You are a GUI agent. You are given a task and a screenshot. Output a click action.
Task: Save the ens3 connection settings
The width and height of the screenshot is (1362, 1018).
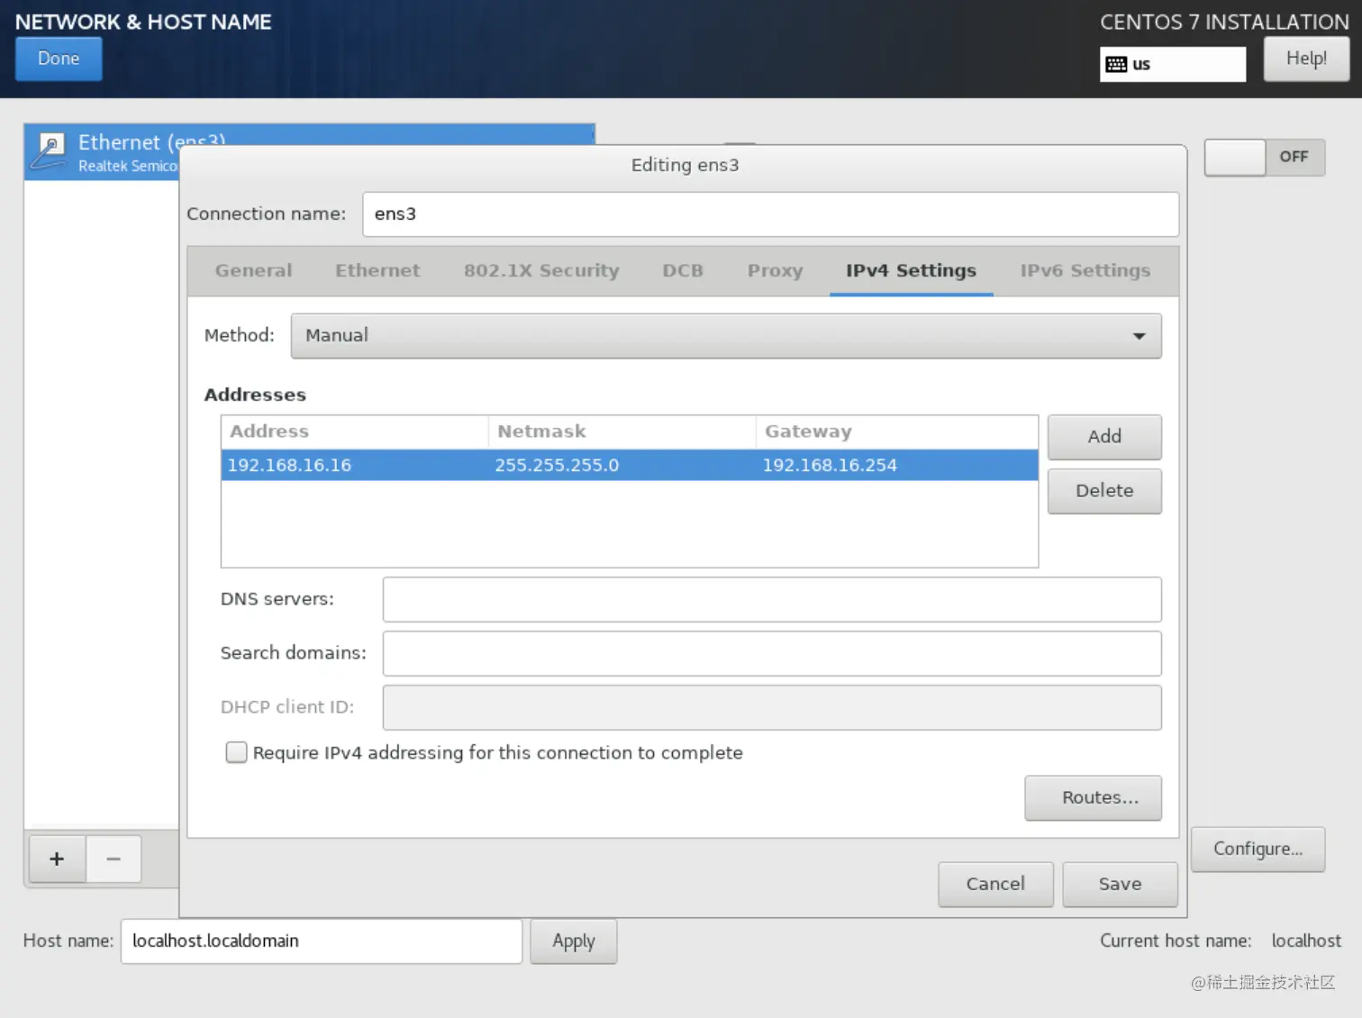pos(1120,885)
